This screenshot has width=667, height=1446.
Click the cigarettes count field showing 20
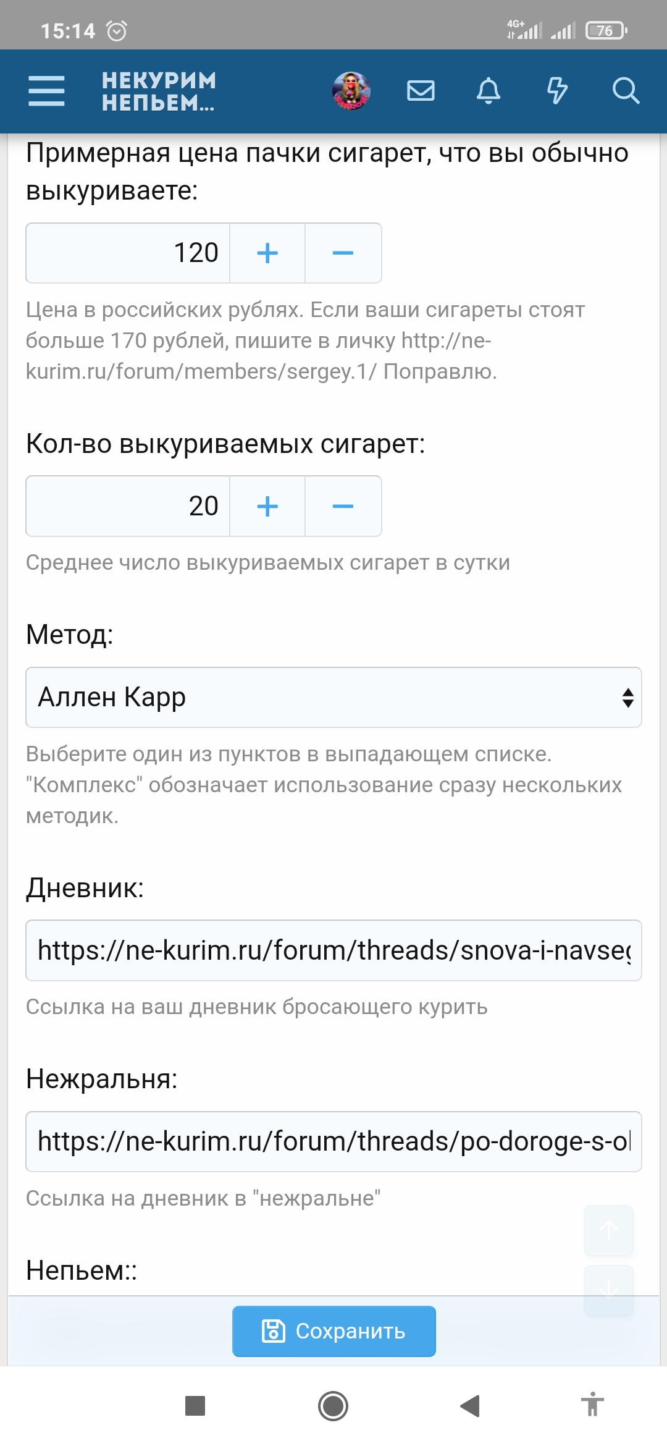click(128, 507)
